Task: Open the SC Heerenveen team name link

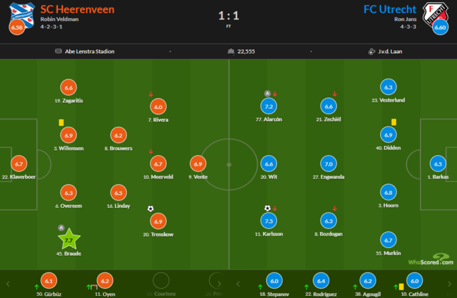Action: click(77, 9)
